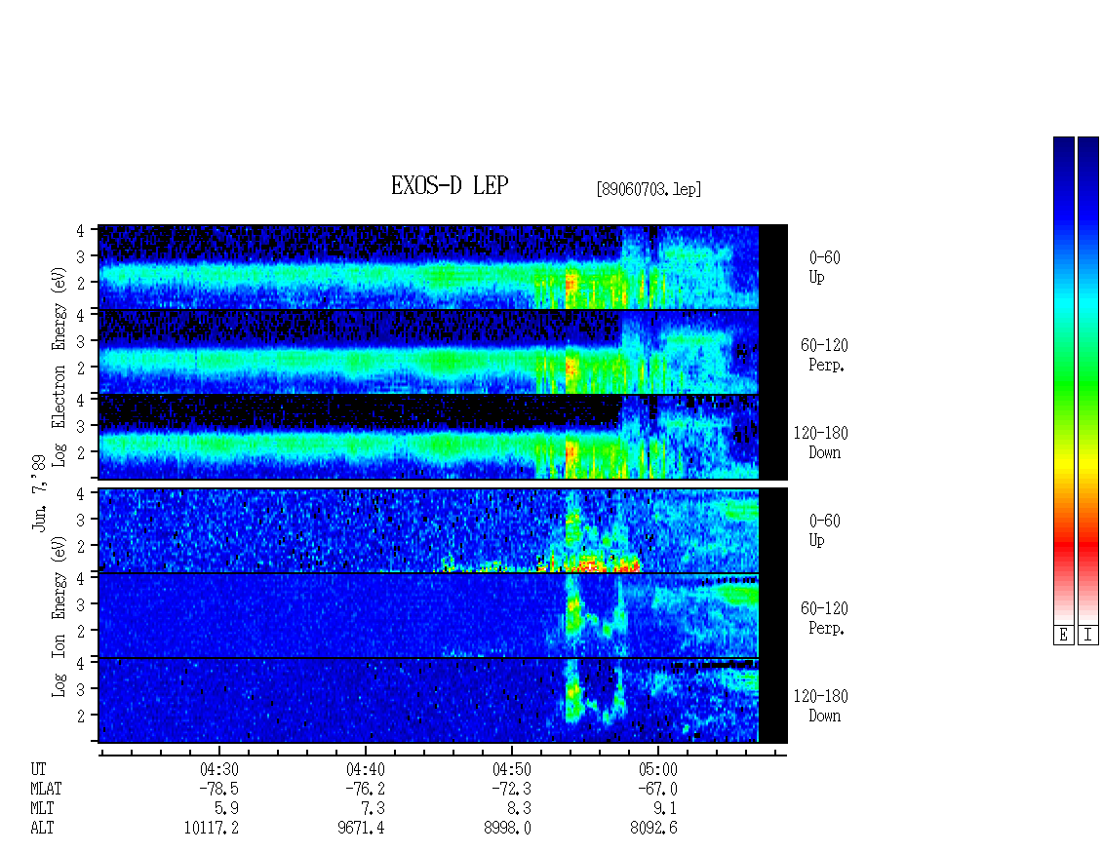This screenshot has height=853, width=1102.
Task: Click the electron panel 60-120 Perp. label
Action: (824, 355)
